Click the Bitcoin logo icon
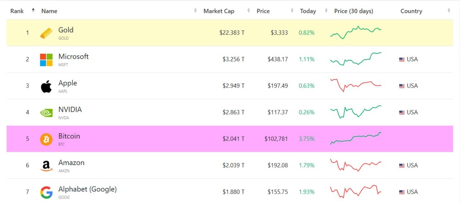The image size is (460, 204). (46, 139)
